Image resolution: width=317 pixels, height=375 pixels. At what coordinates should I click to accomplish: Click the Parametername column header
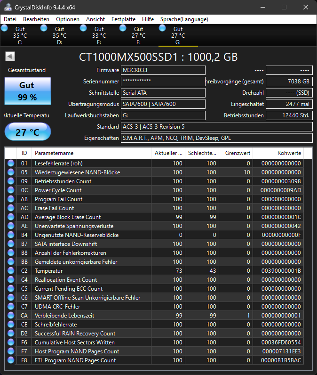point(91,153)
